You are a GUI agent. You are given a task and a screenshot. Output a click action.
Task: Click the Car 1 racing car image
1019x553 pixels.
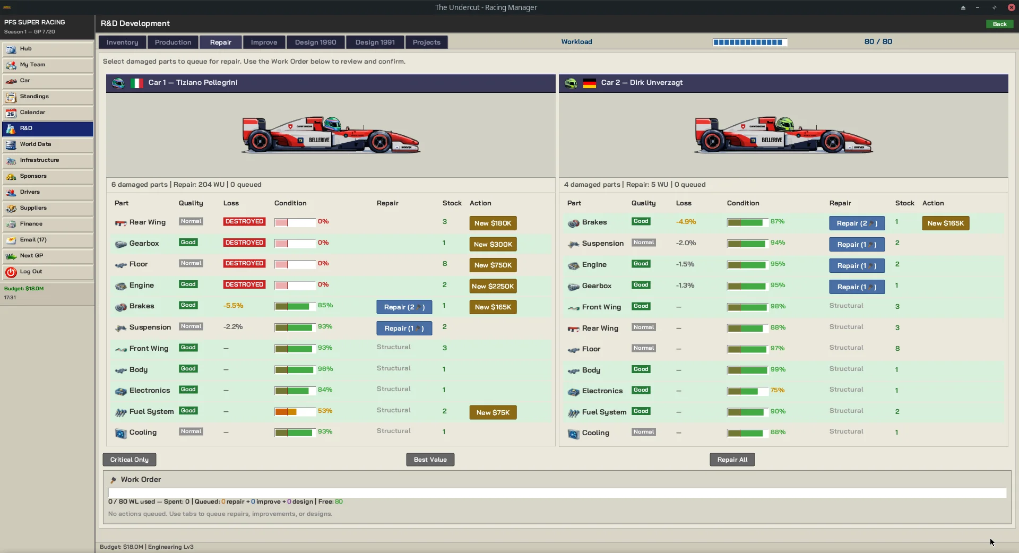point(331,135)
